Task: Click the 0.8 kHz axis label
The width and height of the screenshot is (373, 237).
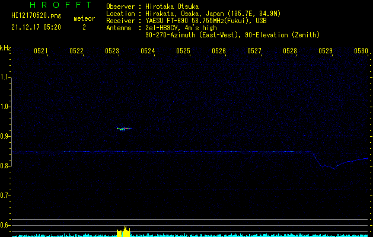Action: pos(5,166)
